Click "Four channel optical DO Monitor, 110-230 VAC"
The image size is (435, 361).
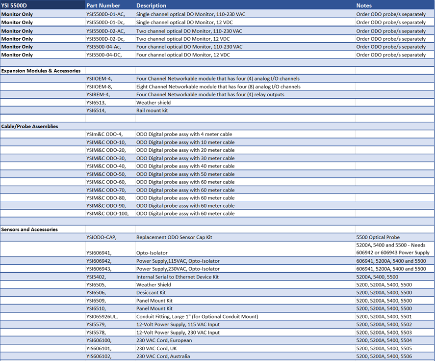click(189, 47)
